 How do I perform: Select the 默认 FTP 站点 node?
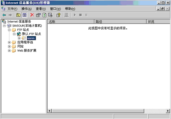(x=32, y=34)
